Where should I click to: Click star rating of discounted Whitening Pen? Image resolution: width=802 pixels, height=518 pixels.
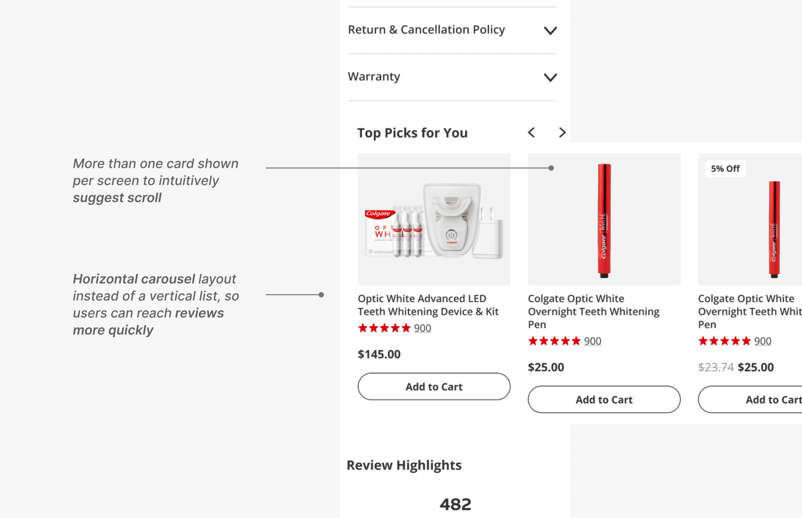[x=724, y=341]
